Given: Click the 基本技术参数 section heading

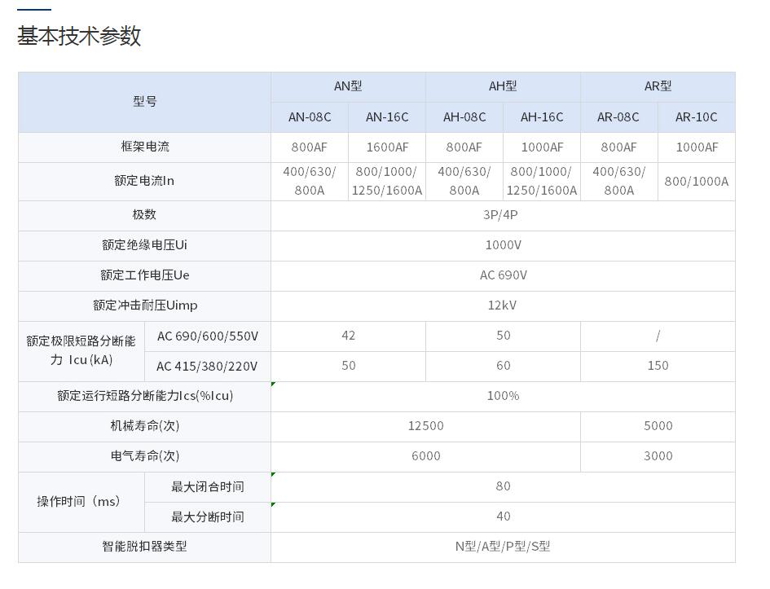Looking at the screenshot, I should 80,36.
